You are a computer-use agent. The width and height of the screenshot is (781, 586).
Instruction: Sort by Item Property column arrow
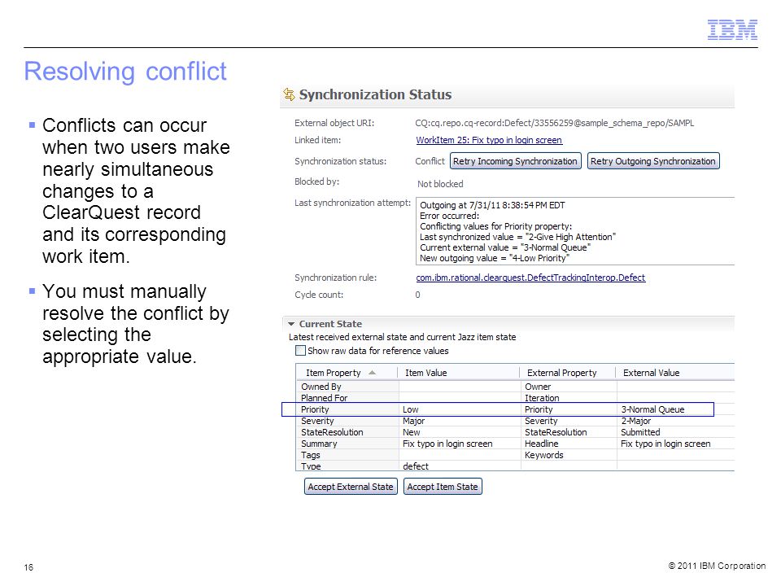click(x=372, y=373)
